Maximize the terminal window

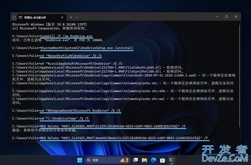226,17
